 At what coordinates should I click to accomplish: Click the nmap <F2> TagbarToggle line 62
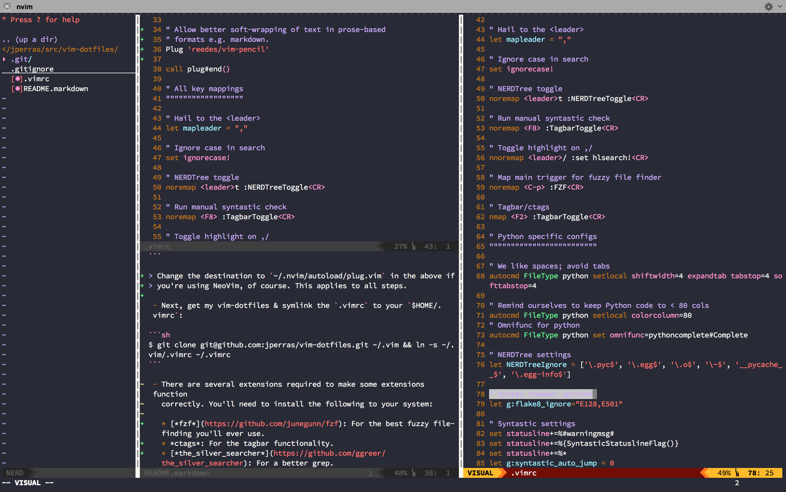[x=547, y=217]
